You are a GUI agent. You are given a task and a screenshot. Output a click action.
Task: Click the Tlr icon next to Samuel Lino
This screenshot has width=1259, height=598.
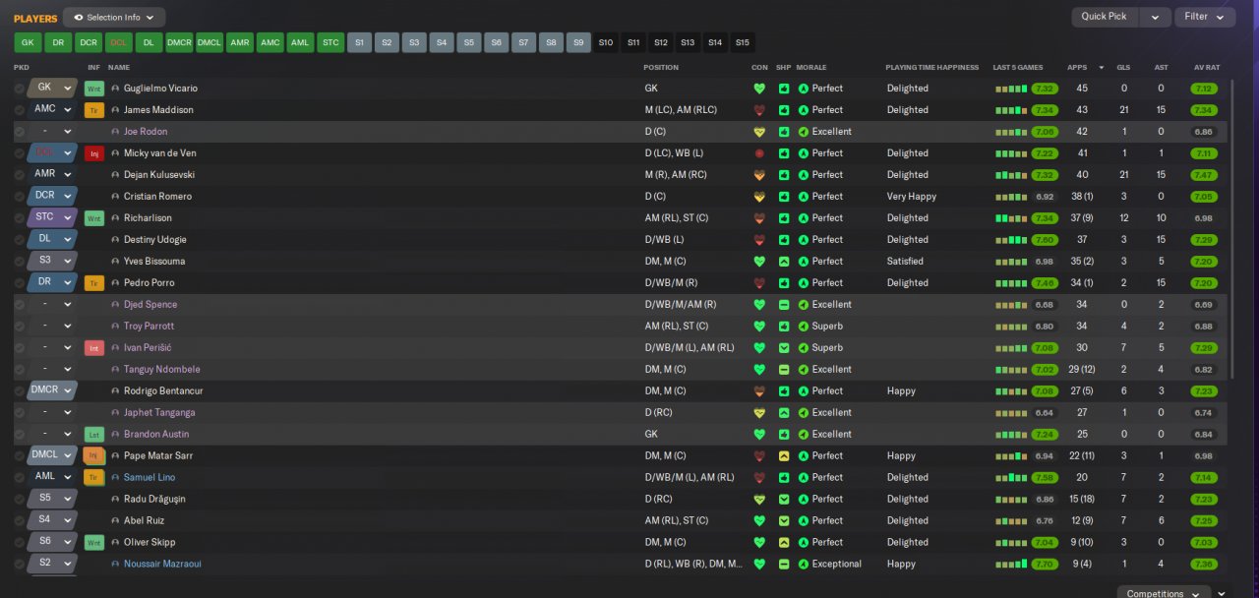pyautogui.click(x=94, y=478)
